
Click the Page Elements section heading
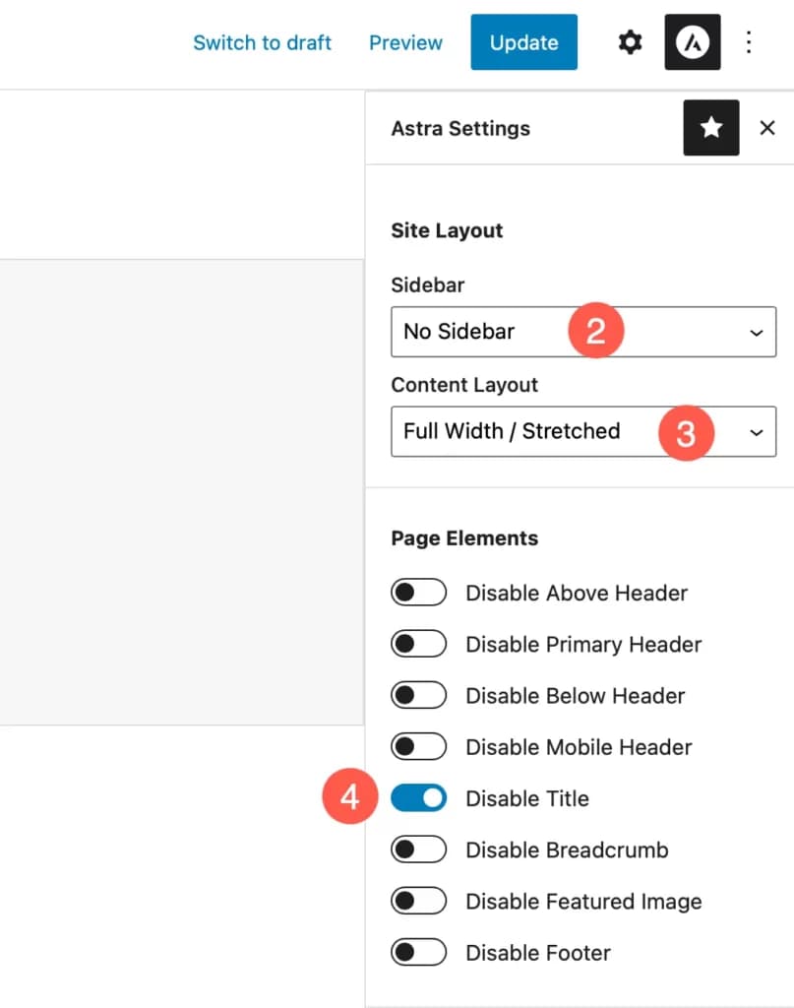tap(464, 538)
